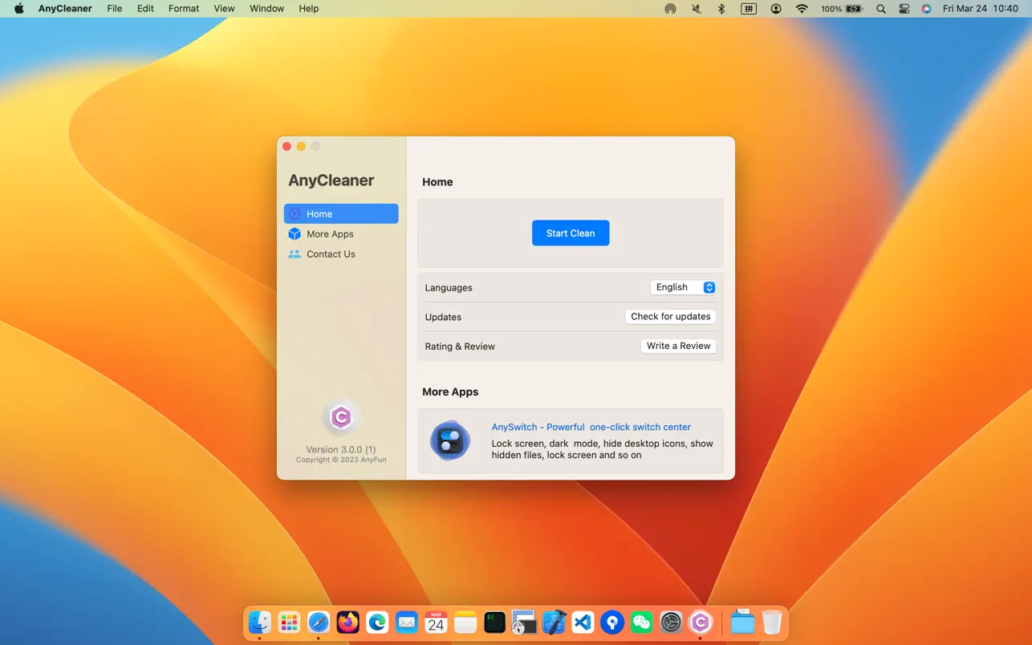Open the battery status menu
This screenshot has width=1032, height=645.
click(x=841, y=9)
